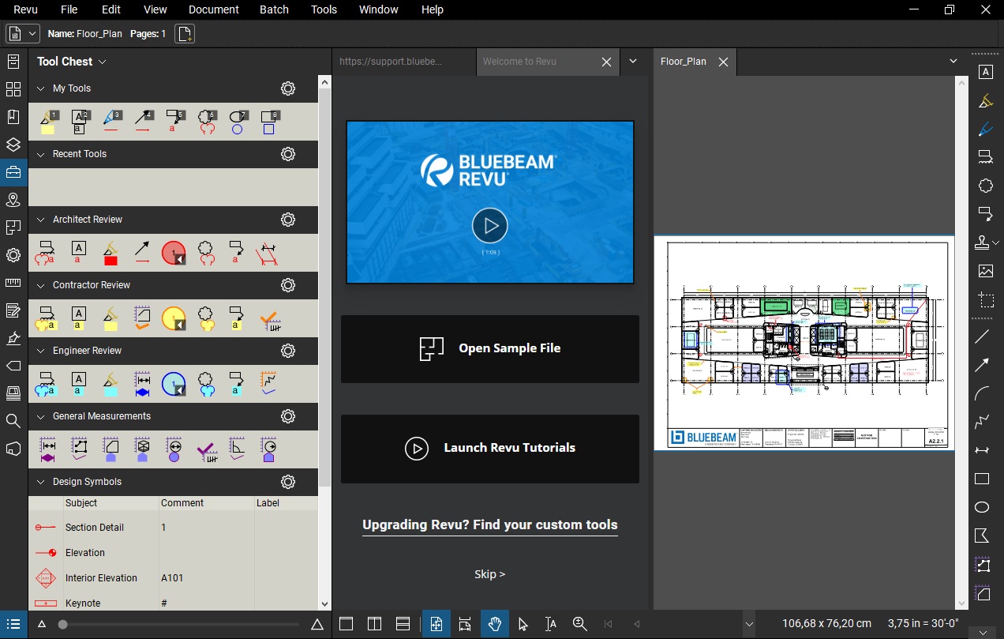Screen dimensions: 1004x639
Task: Collapse the My Tools section
Action: click(x=42, y=88)
